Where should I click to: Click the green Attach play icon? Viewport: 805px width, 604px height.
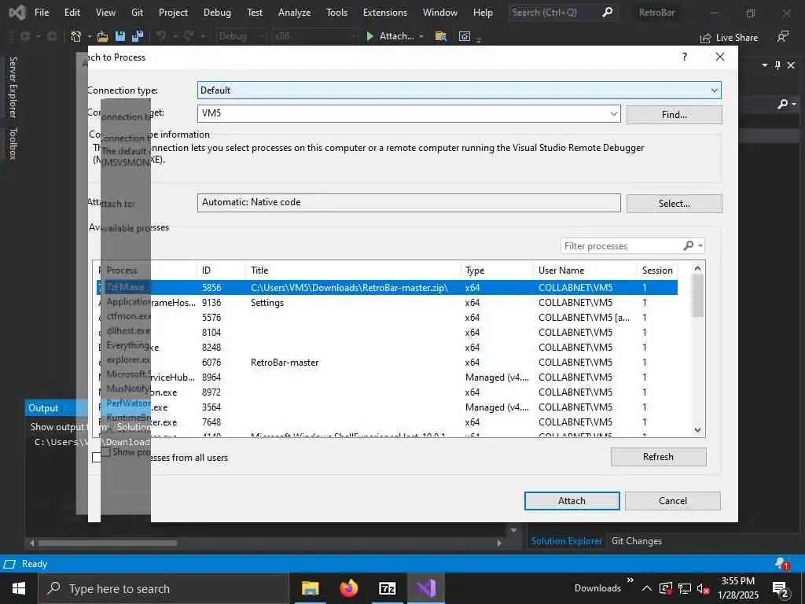[x=369, y=36]
